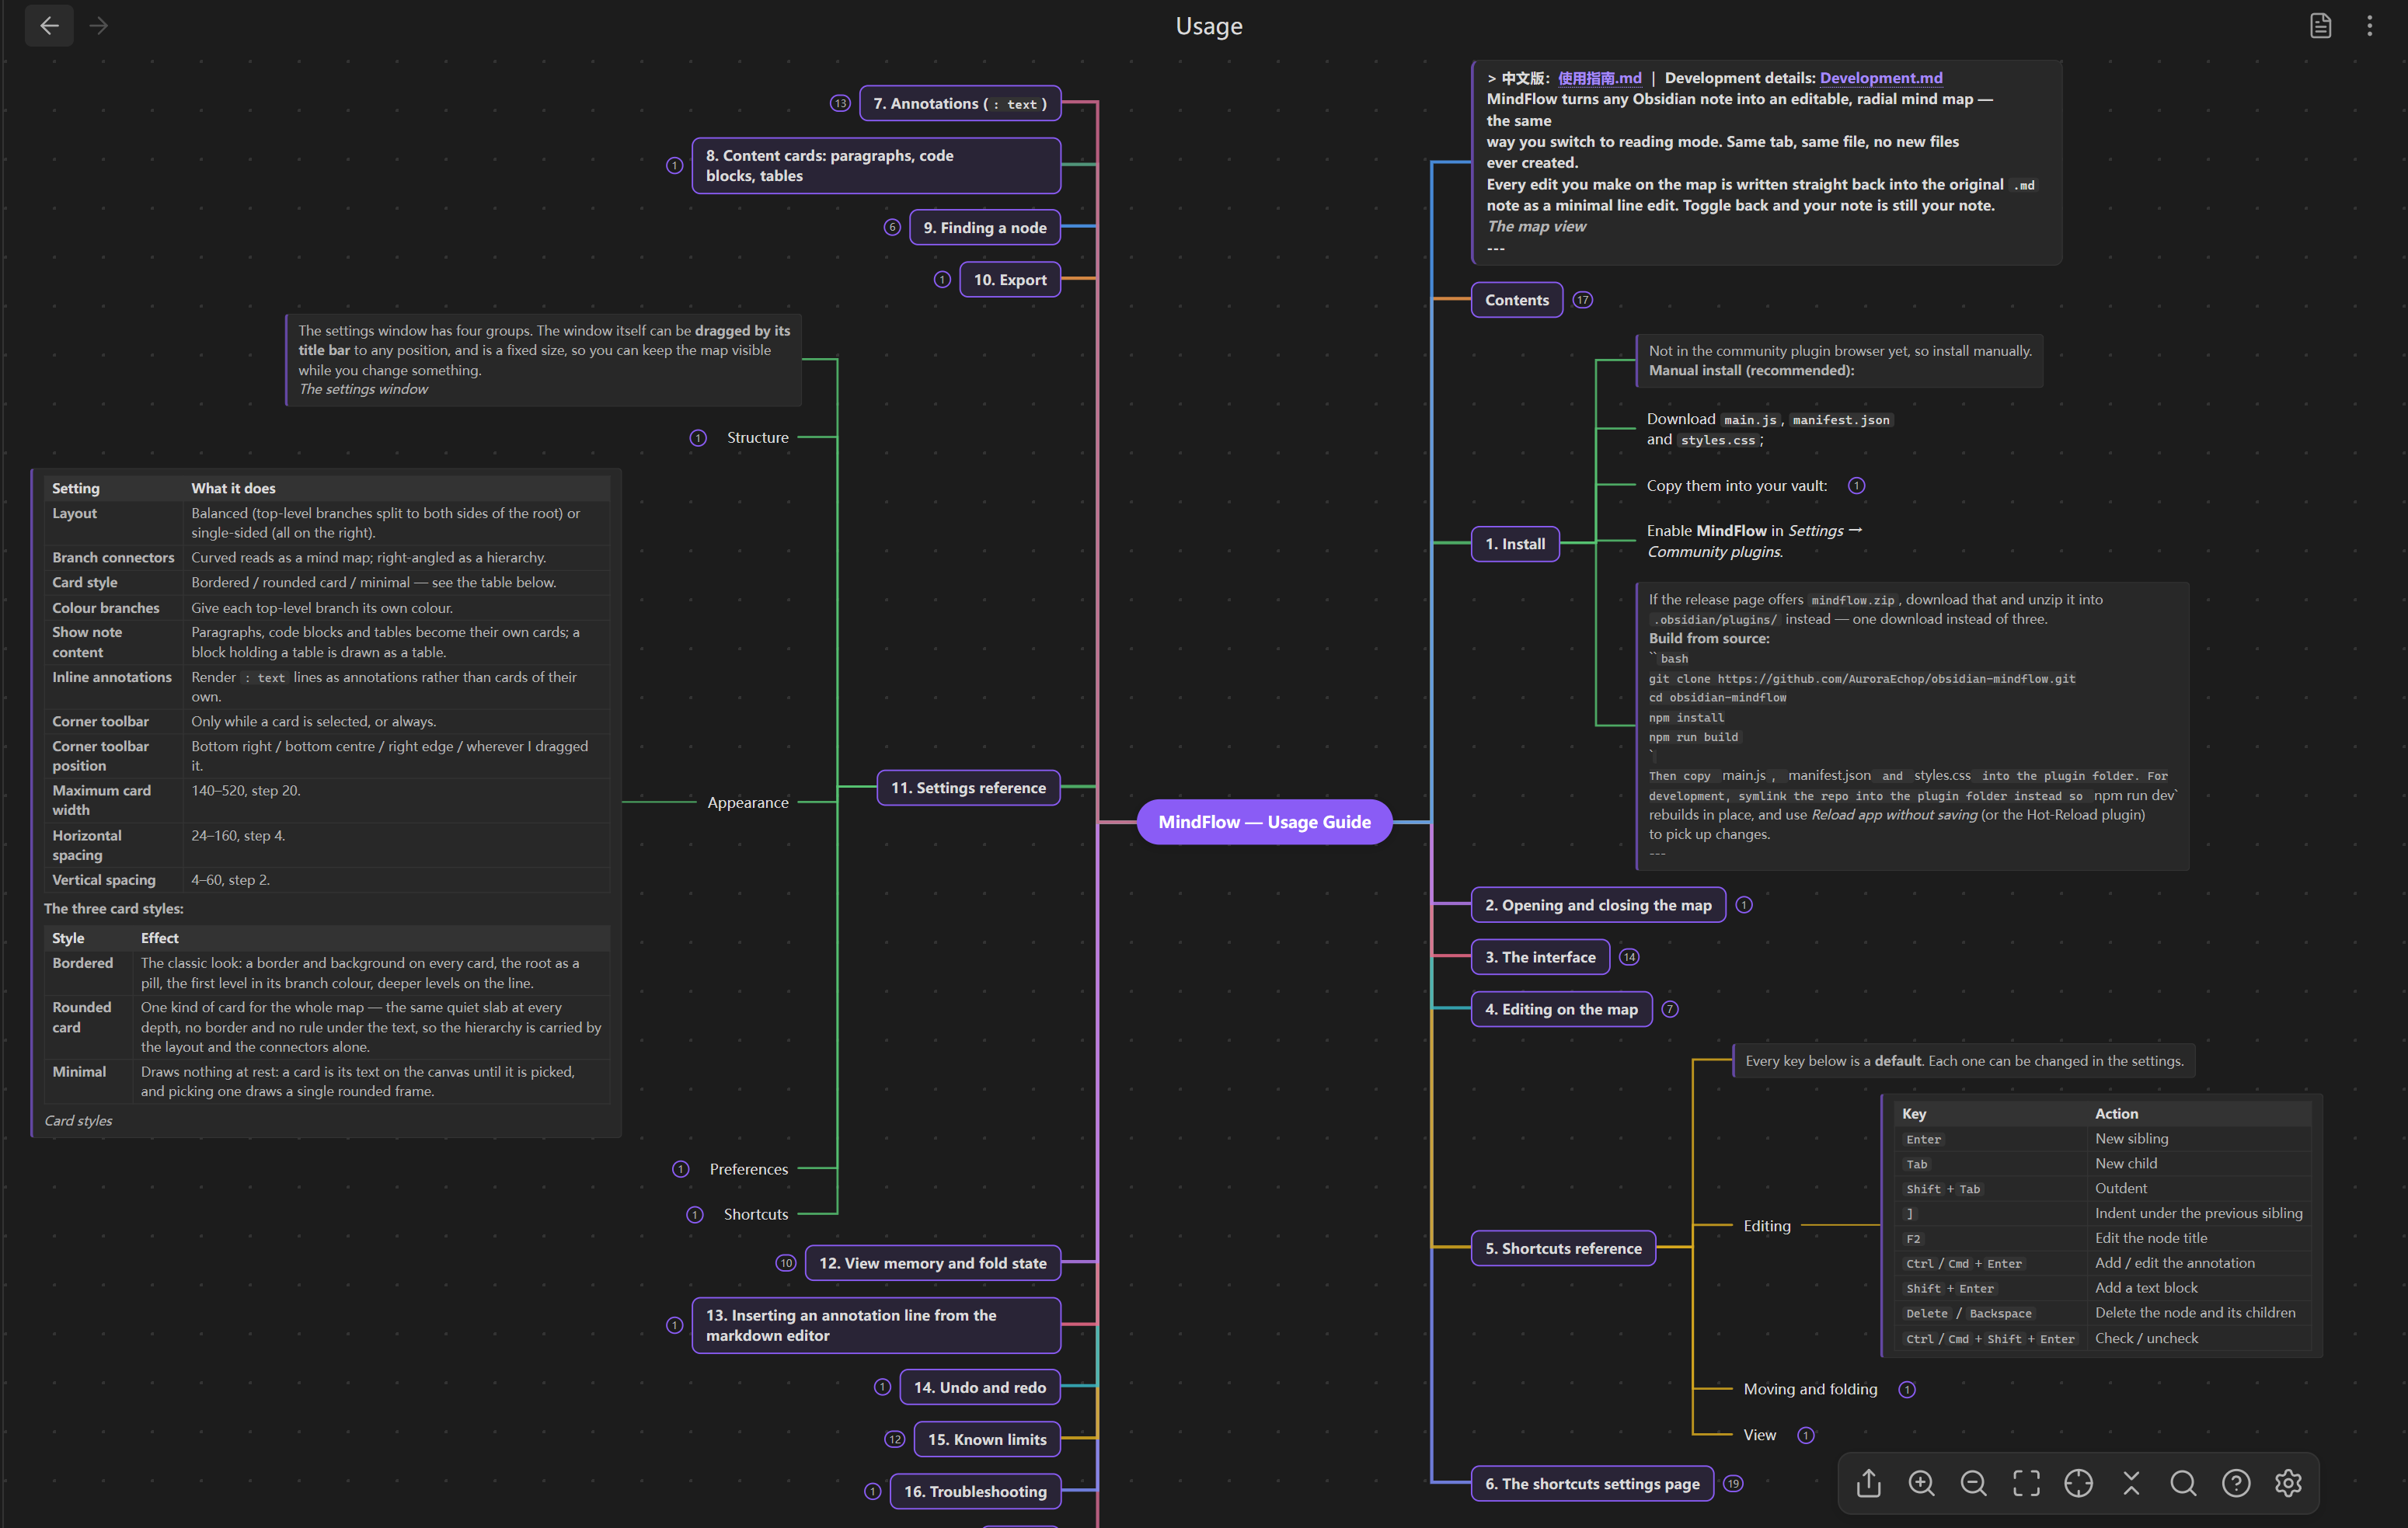Select the 11. Settings reference node
This screenshot has height=1528, width=2408.
tap(968, 787)
